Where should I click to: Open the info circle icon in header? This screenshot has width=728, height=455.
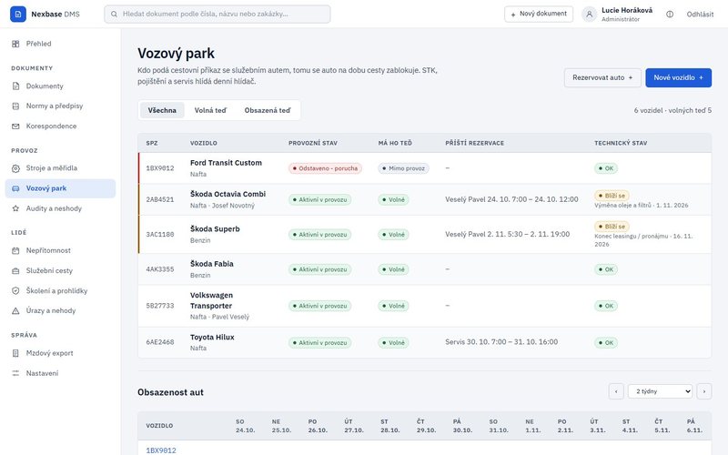pos(670,15)
